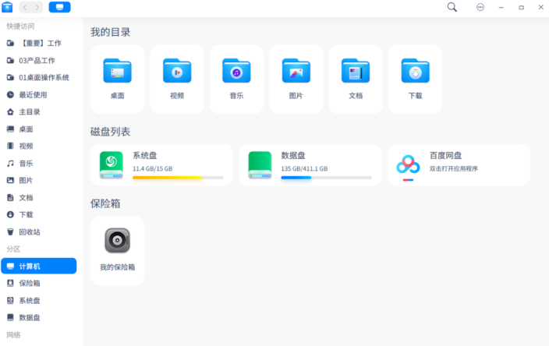549x346 pixels.
Task: Launch the 百度网盘 app icon
Action: (408, 165)
